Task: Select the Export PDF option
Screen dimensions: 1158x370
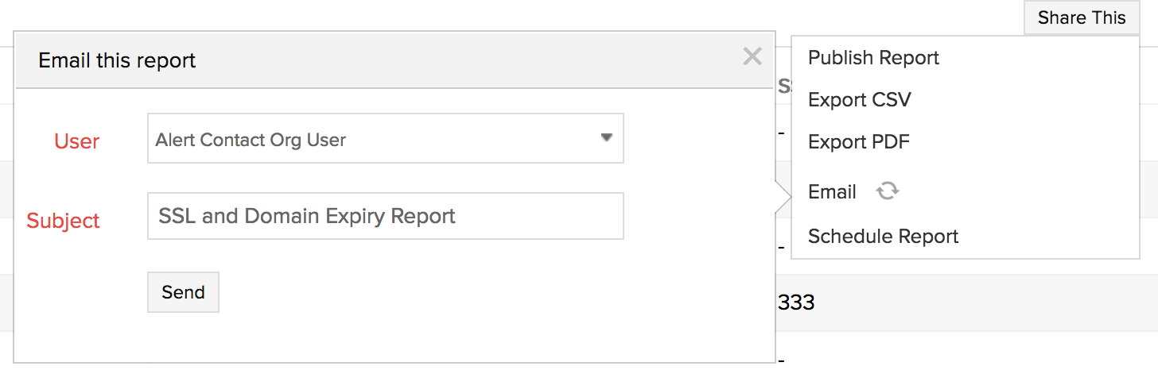Action: (858, 142)
